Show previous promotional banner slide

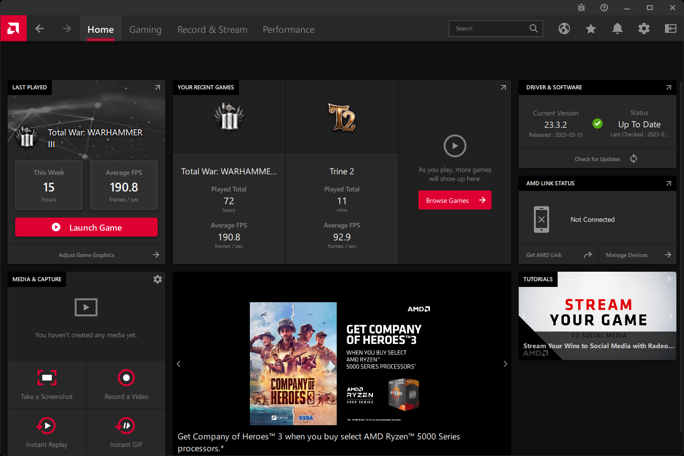click(x=179, y=364)
